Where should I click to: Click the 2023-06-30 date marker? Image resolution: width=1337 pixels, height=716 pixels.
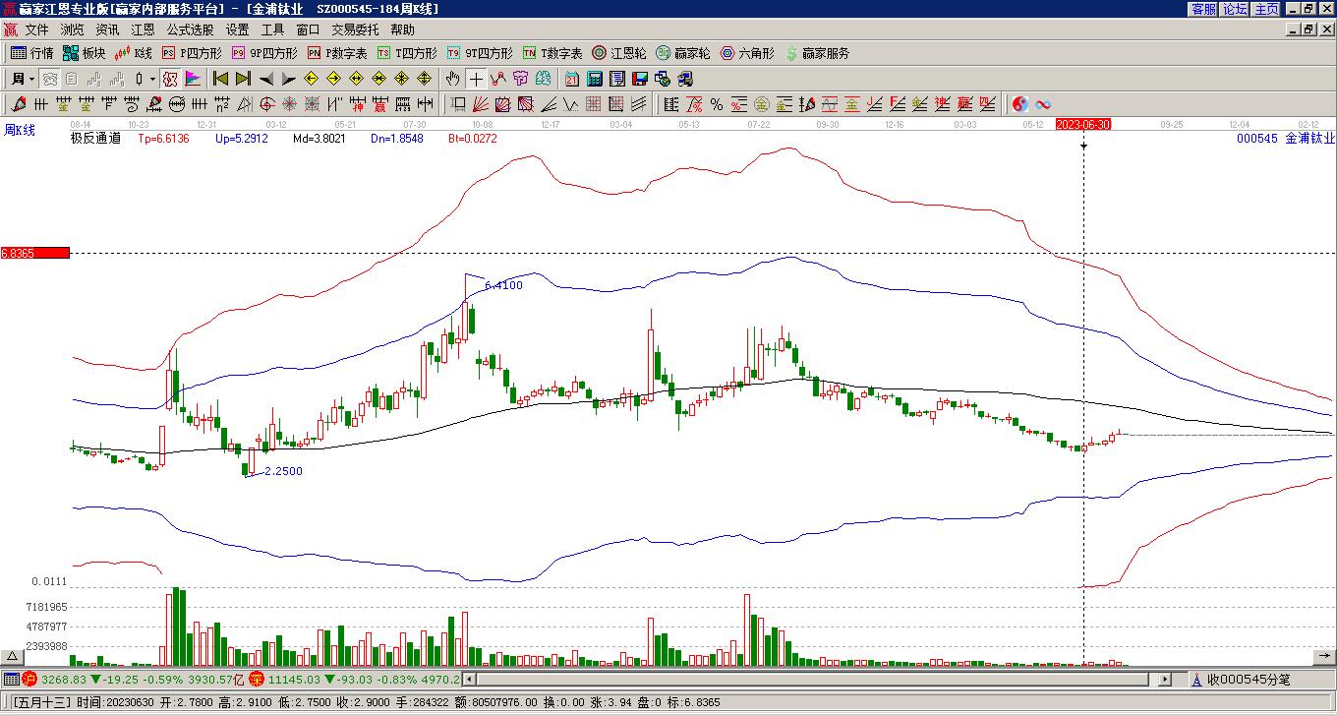tap(1083, 124)
